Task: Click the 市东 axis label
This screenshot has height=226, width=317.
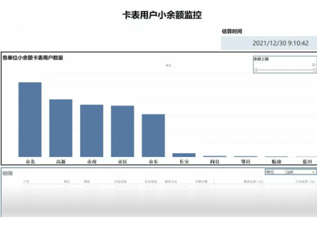Action: click(x=154, y=161)
